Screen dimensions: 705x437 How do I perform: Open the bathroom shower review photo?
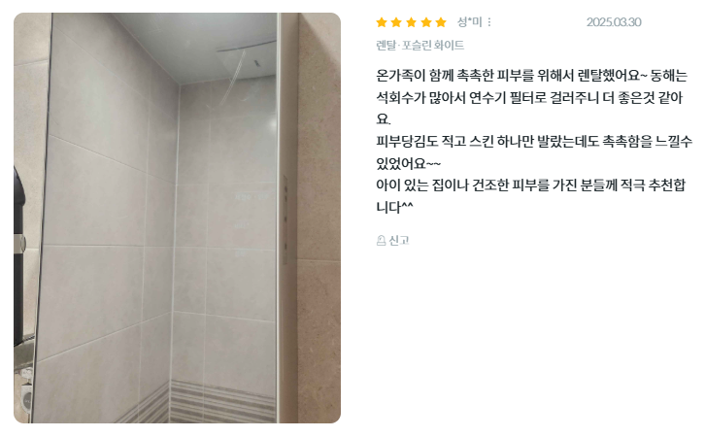click(x=177, y=218)
